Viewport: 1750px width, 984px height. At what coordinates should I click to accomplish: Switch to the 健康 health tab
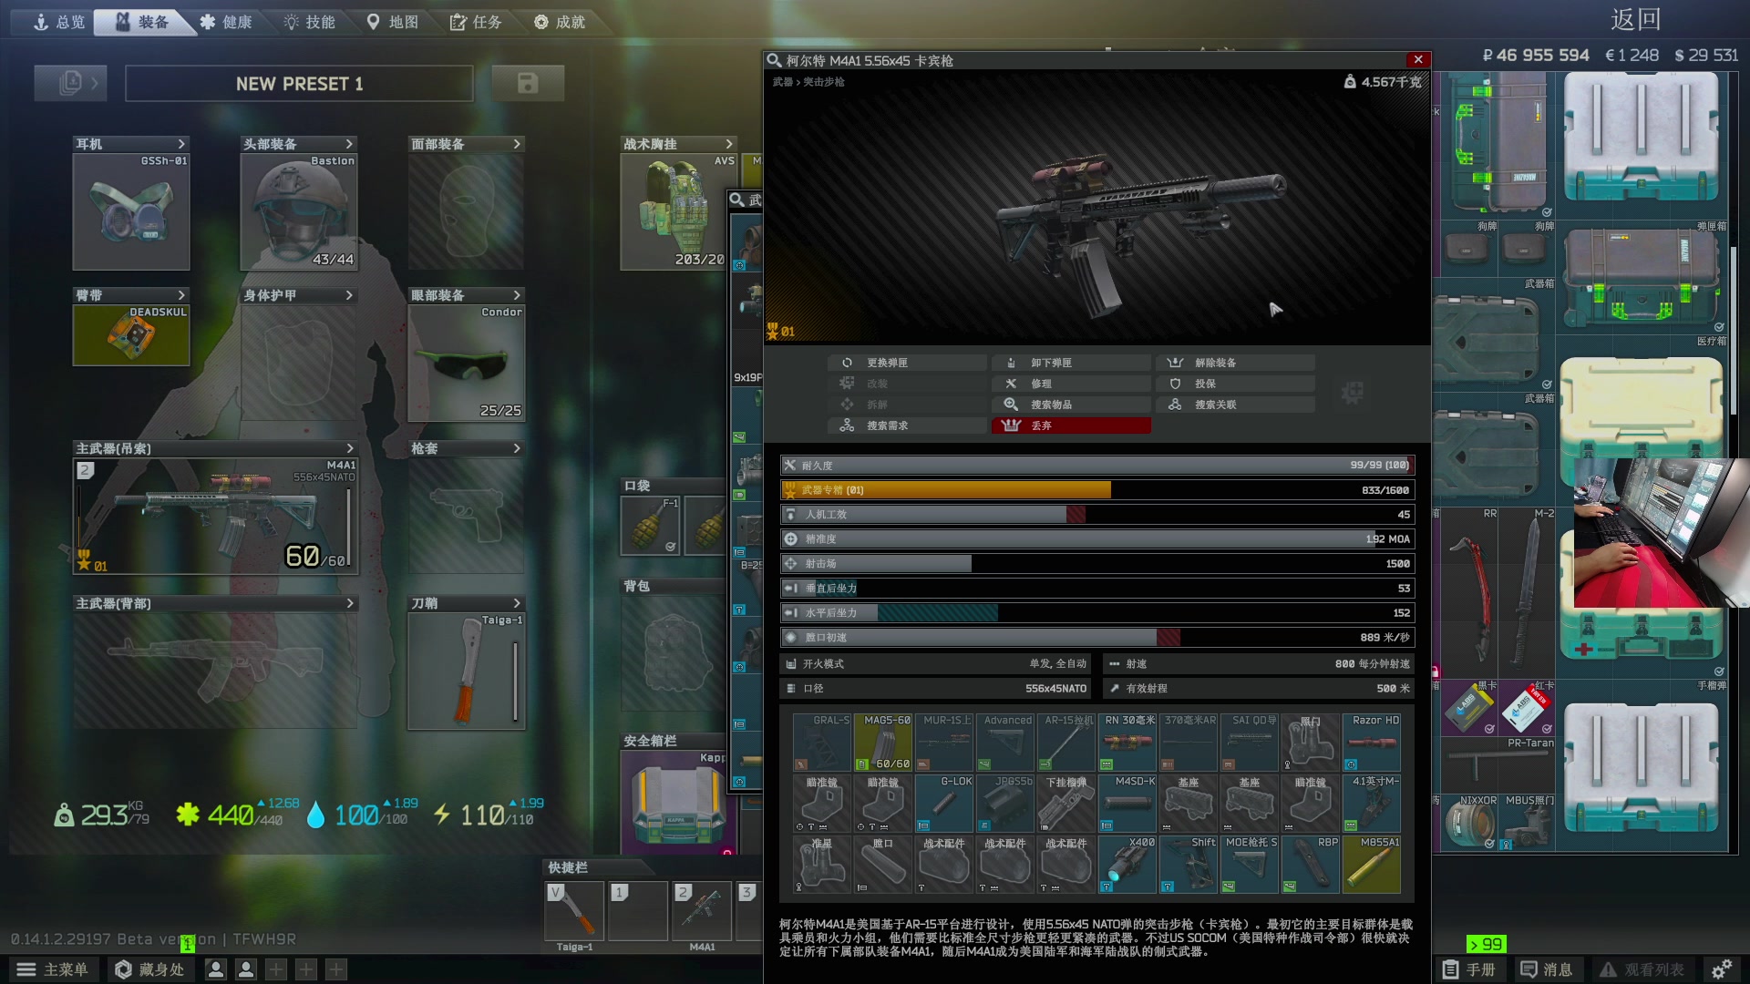[x=226, y=22]
